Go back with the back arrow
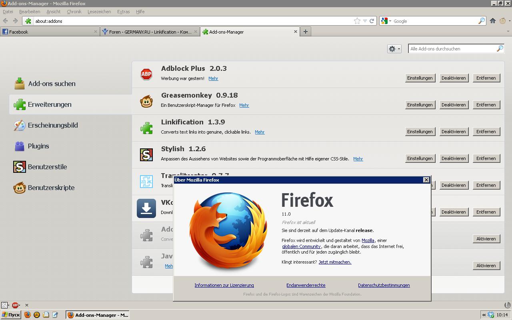512x320 pixels. [6, 21]
